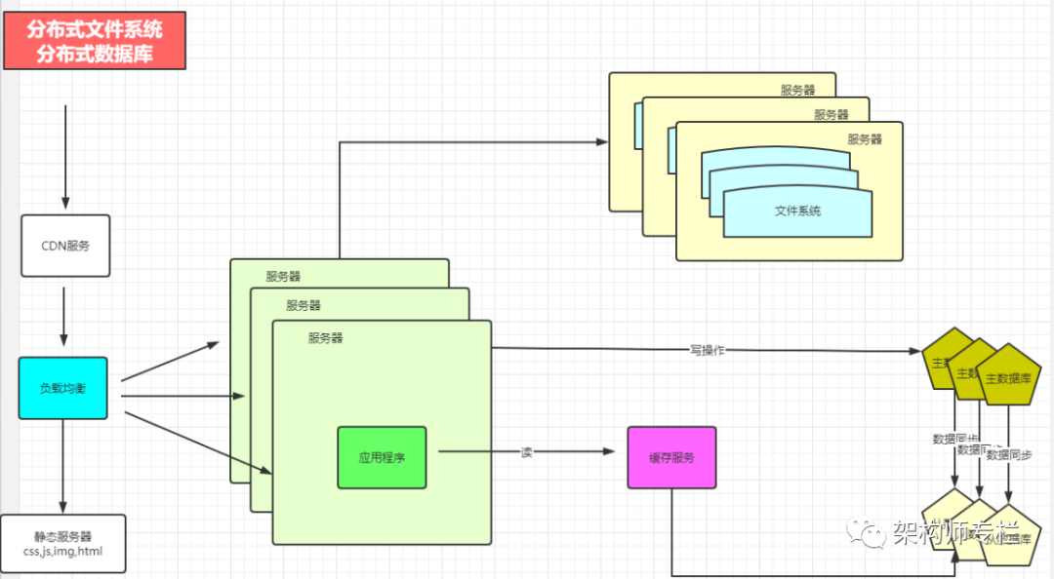1054x579 pixels.
Task: Select the front 数据同步 label
Action: coord(1009,455)
